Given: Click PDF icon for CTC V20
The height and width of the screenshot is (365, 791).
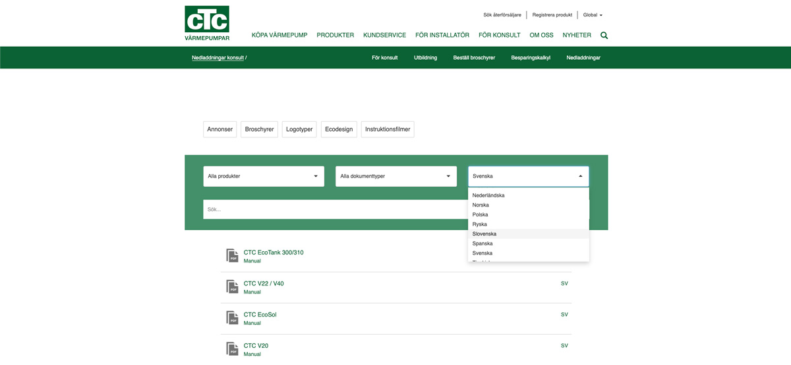Looking at the screenshot, I should (x=232, y=349).
